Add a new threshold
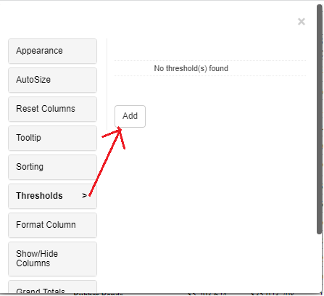324x296 pixels. coord(130,116)
